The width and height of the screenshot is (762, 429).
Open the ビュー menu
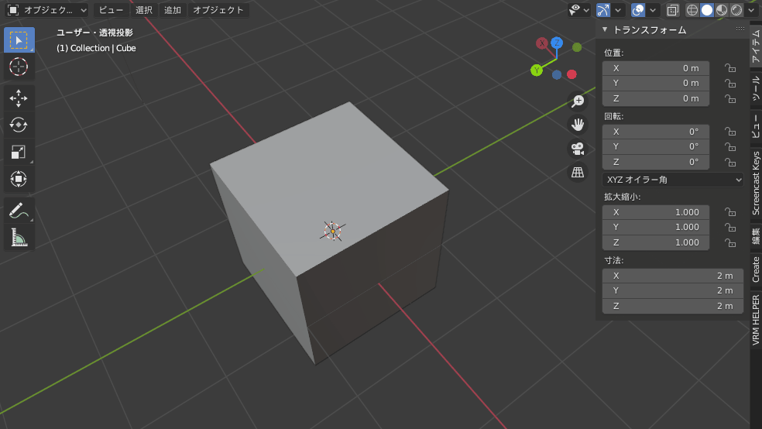111,10
